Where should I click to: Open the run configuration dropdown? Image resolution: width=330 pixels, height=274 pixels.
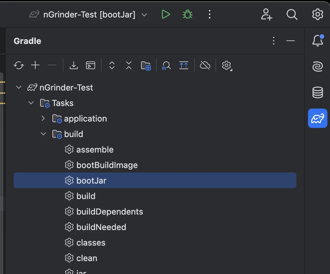click(144, 15)
